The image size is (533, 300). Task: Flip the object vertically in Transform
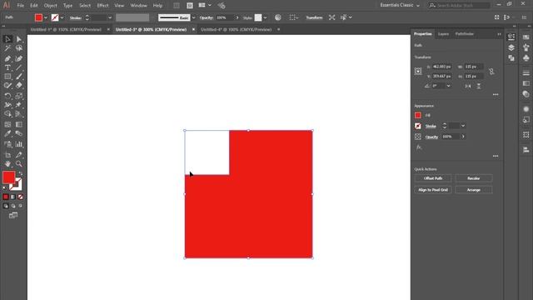pyautogui.click(x=479, y=86)
